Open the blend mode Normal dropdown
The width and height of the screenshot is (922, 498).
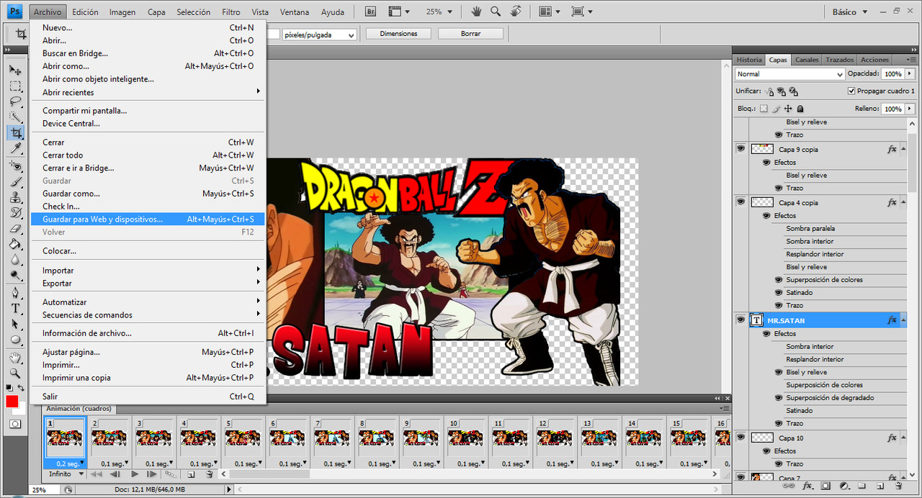(790, 74)
